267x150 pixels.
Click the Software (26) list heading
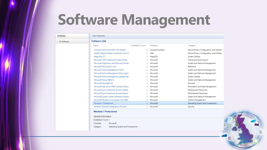tap(99, 41)
